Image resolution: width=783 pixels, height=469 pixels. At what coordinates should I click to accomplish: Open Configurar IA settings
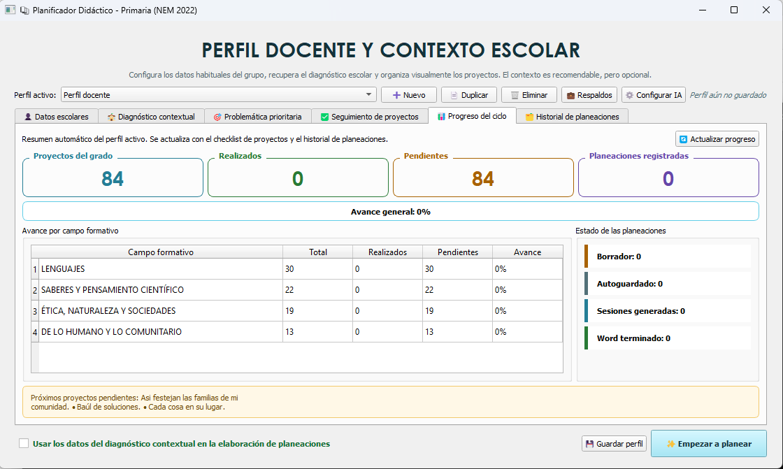click(654, 95)
